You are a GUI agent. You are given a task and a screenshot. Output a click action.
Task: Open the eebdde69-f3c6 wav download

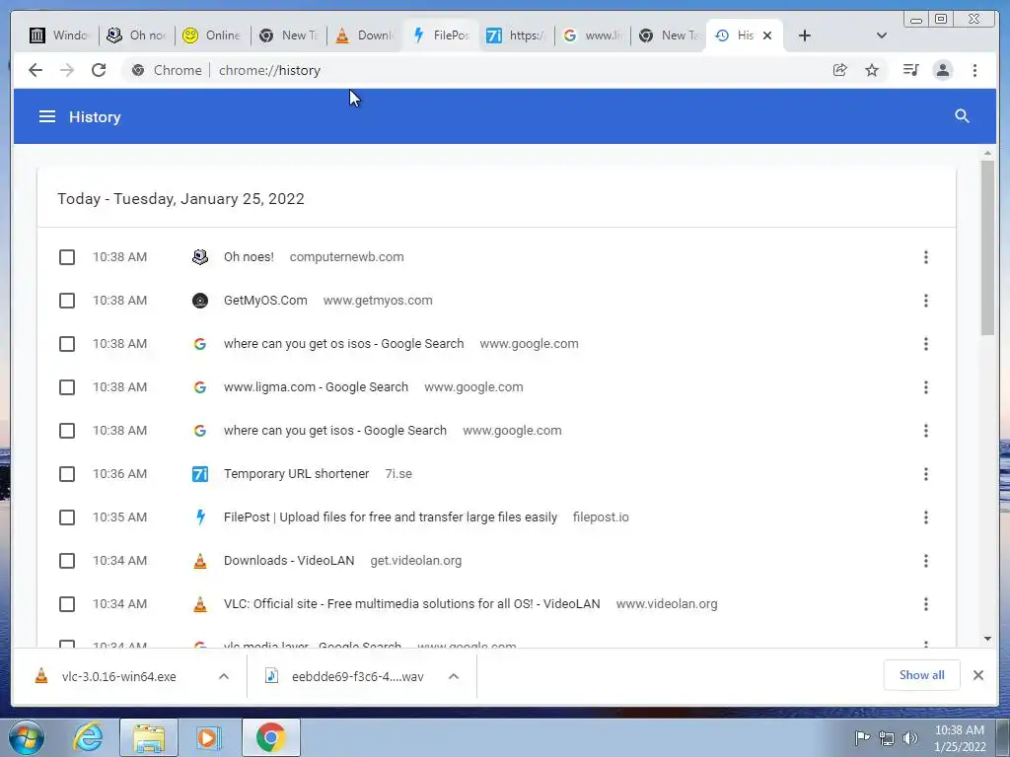tap(357, 676)
